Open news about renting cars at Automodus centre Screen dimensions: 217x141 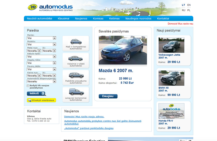point(103,122)
